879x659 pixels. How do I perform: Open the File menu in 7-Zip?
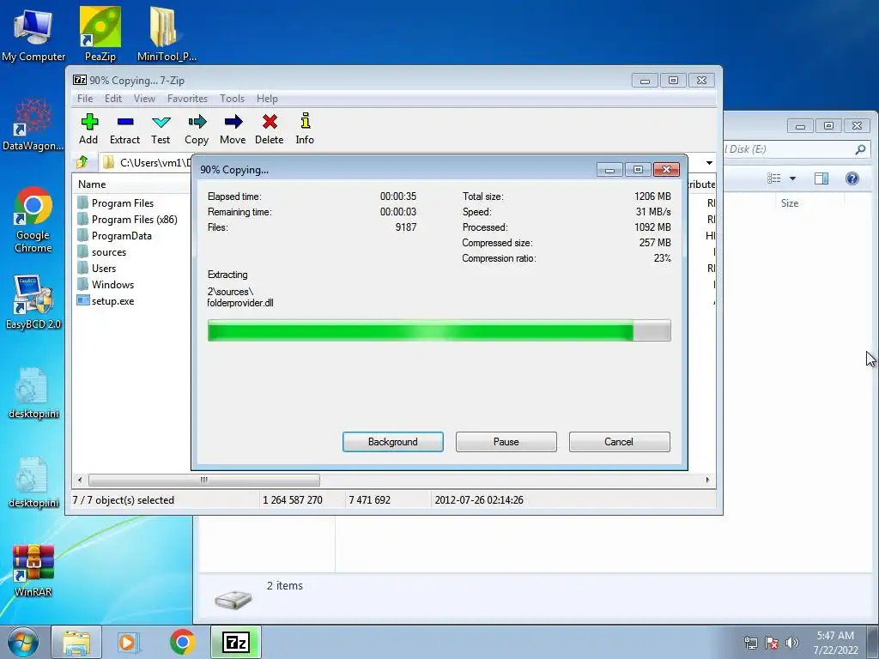tap(85, 99)
